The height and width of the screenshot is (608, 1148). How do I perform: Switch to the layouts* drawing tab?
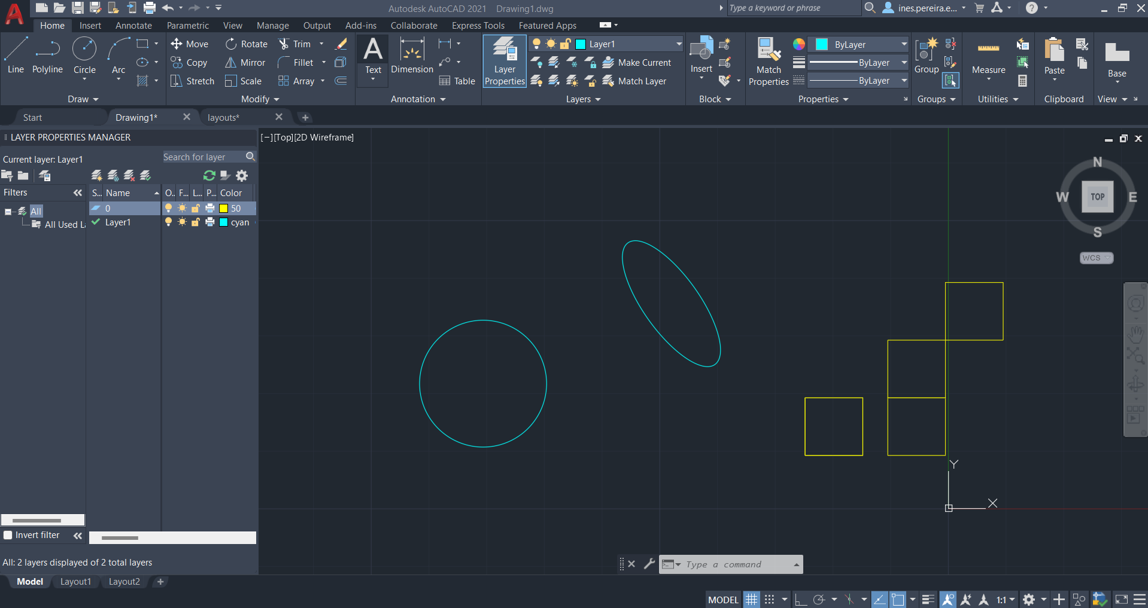(223, 118)
